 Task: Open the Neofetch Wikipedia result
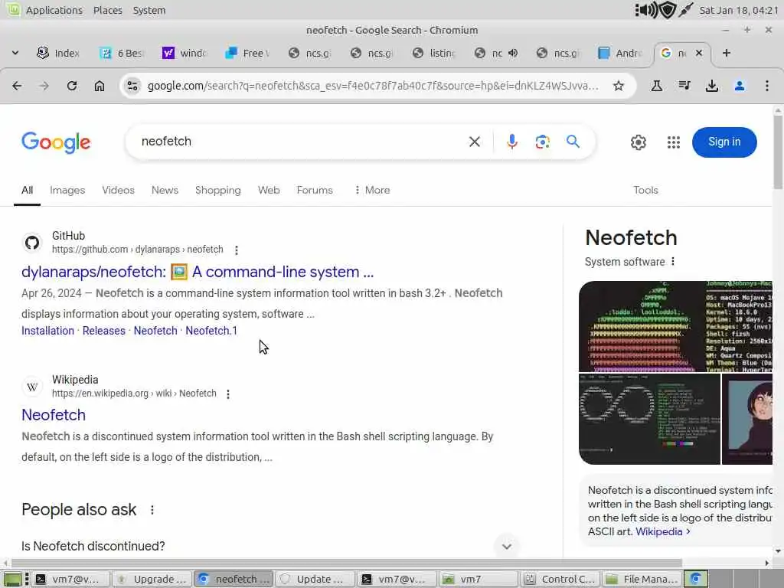point(54,415)
